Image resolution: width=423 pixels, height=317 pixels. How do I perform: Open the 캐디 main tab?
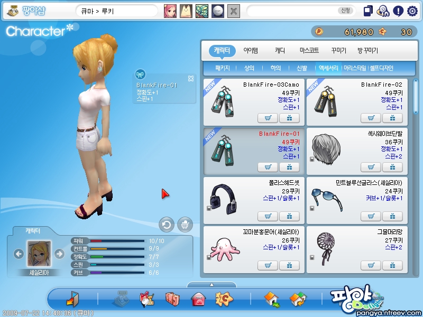[x=280, y=50]
